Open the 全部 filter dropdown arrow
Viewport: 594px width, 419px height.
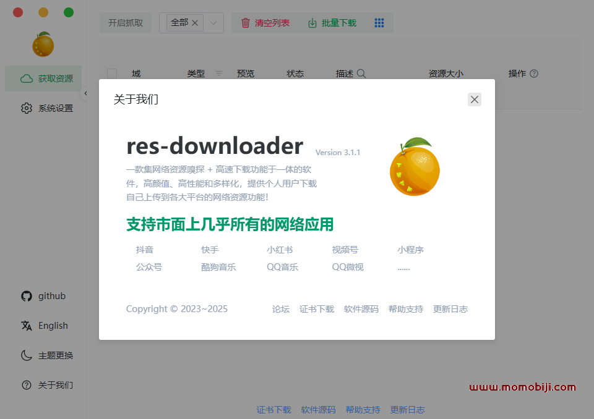point(213,22)
